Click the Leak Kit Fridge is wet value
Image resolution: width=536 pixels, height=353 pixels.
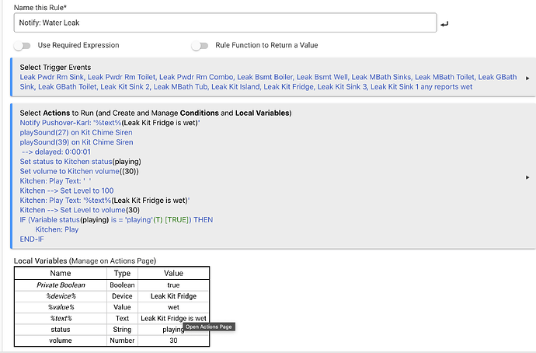coord(174,319)
